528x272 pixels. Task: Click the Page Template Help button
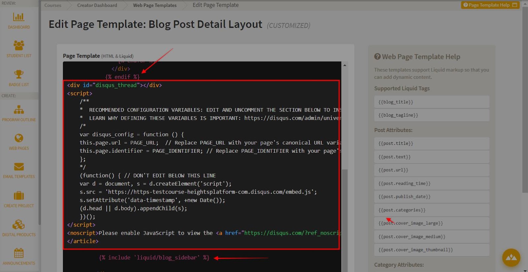coord(490,5)
